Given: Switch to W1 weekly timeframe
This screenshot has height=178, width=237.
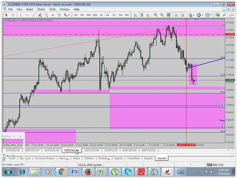Looking at the screenshot, I should point(121,15).
